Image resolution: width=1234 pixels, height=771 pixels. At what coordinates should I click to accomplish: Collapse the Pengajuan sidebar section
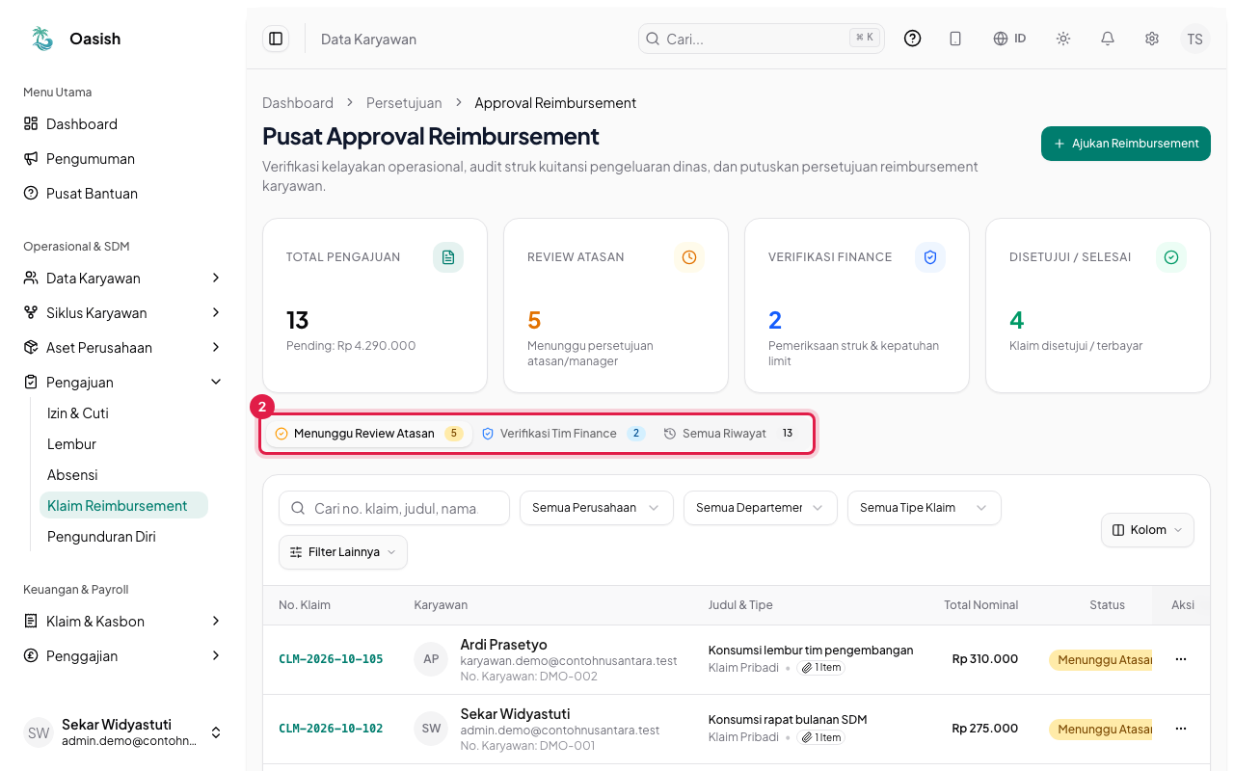pyautogui.click(x=122, y=383)
